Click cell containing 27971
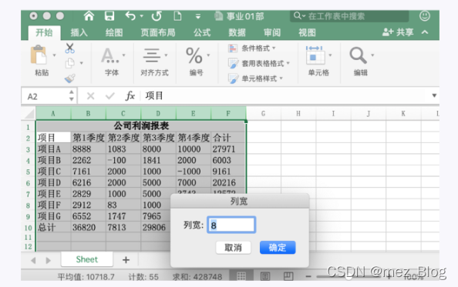This screenshot has width=458, height=287. coord(228,149)
